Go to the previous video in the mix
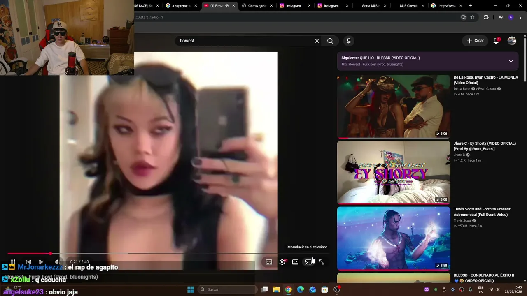The image size is (527, 296). [x=28, y=262]
